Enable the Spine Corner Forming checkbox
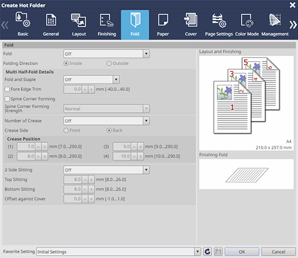298x258 pixels. coord(7,98)
